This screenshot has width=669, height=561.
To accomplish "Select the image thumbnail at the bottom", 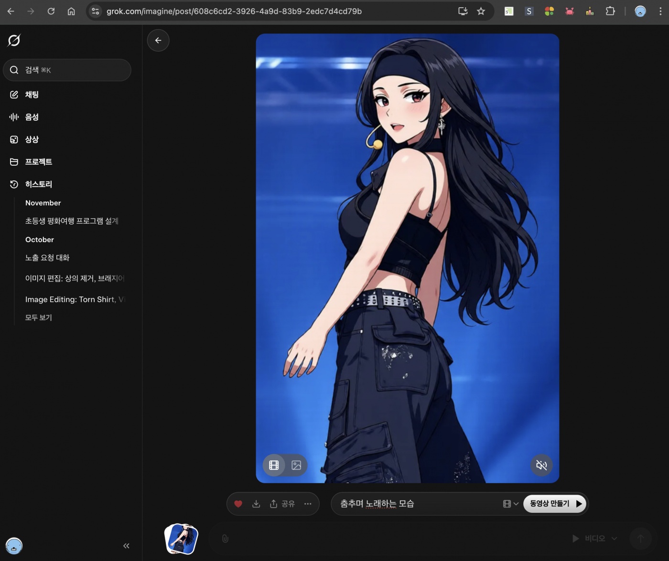I will [x=181, y=539].
